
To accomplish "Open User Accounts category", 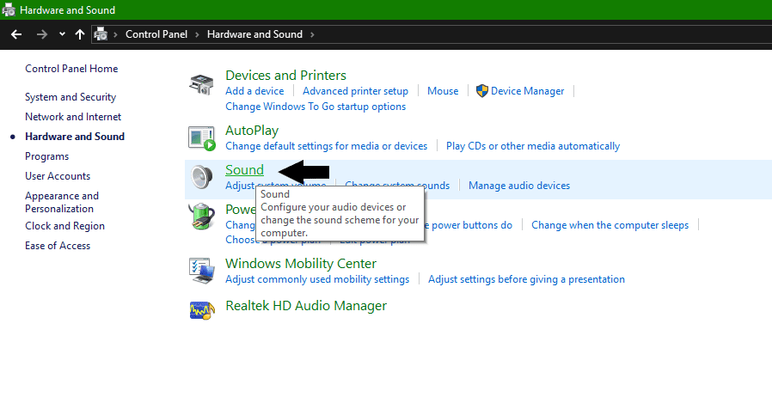I will tap(58, 176).
